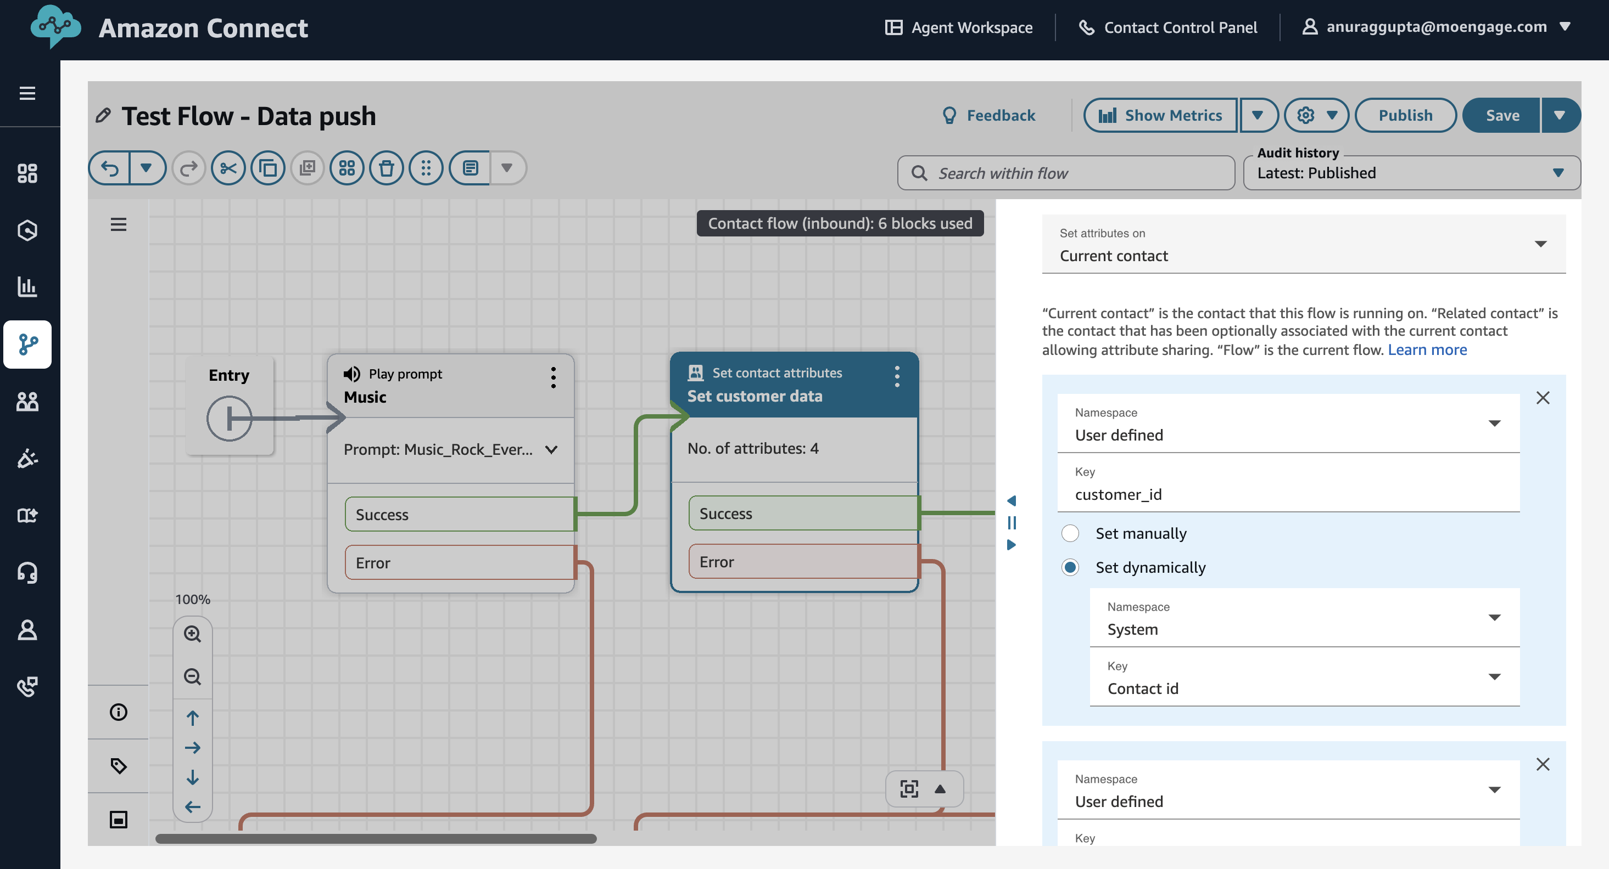Zoom in on the flow canvas
Screen dimensions: 1609x869
pyautogui.click(x=192, y=634)
